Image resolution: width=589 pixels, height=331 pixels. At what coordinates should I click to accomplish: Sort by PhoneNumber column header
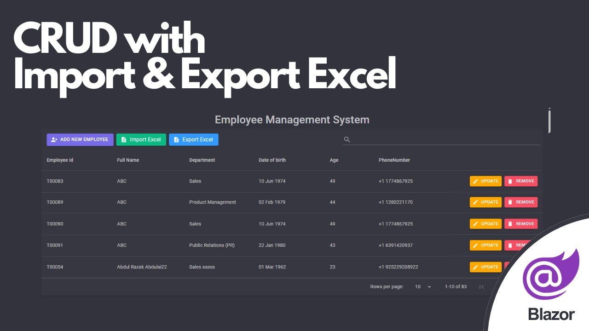[394, 160]
